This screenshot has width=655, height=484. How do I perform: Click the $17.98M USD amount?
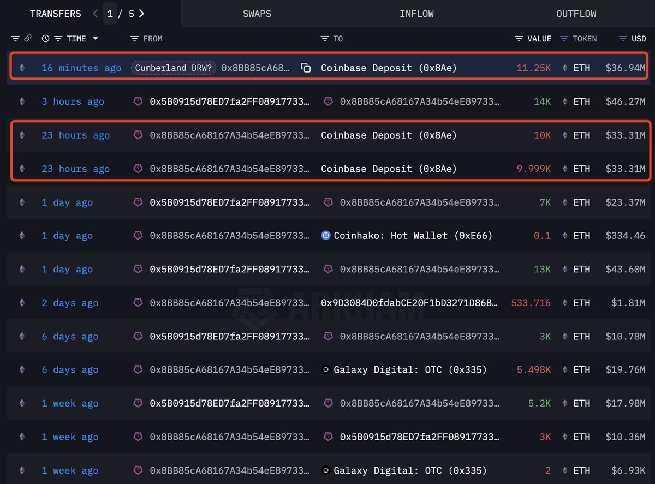point(626,403)
